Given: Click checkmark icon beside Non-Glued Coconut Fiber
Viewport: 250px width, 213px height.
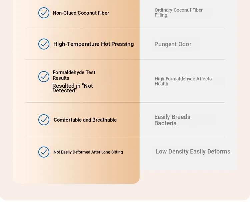Looking at the screenshot, I should [x=44, y=13].
